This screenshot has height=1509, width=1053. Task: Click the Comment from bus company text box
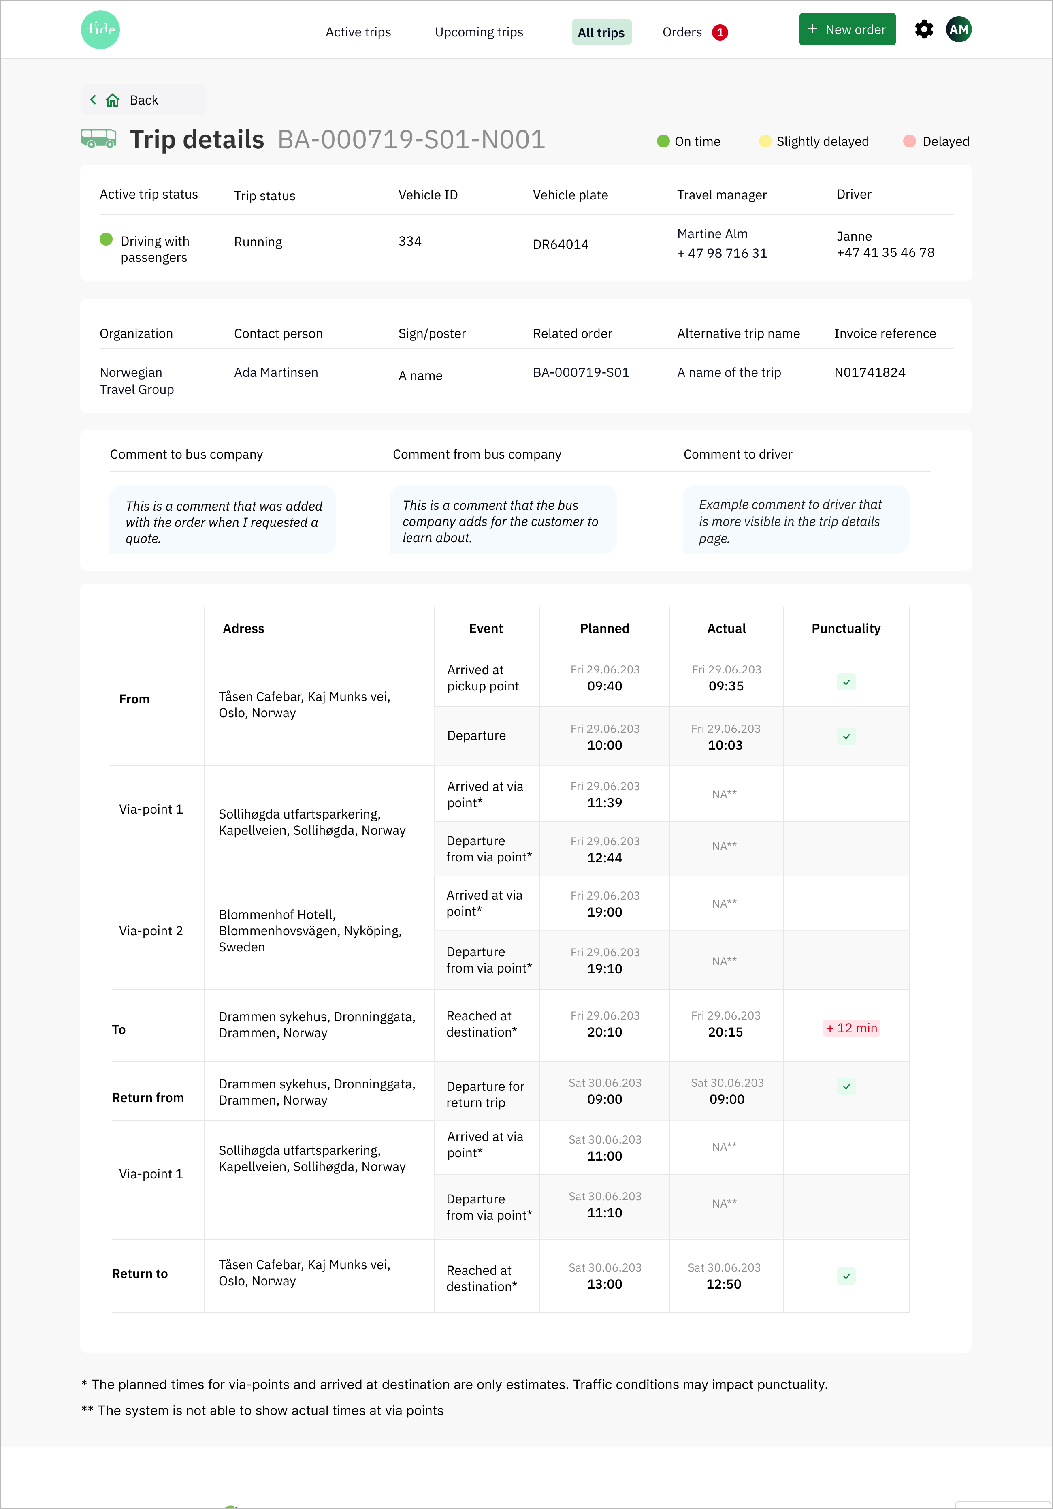click(x=503, y=520)
